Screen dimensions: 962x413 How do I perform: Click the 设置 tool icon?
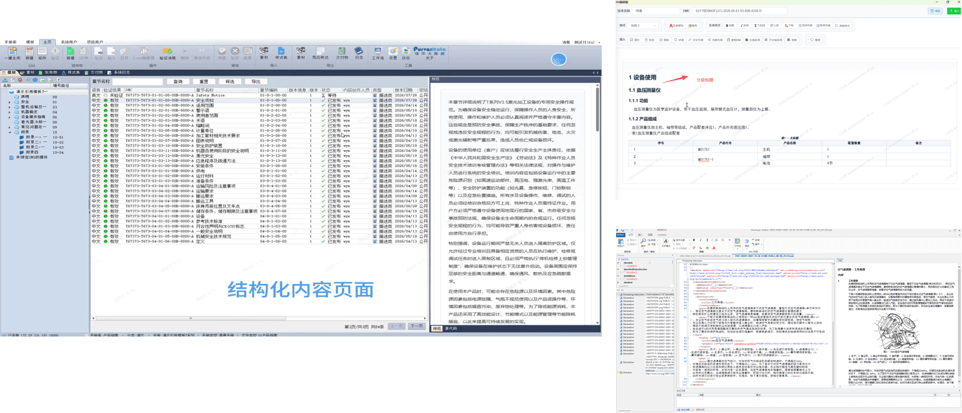pos(393,54)
